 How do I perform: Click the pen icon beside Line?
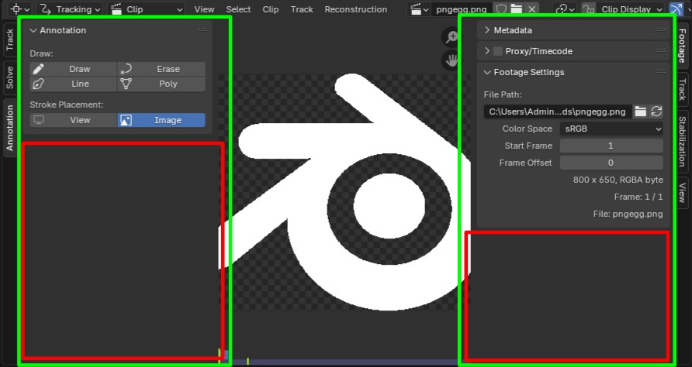click(38, 84)
